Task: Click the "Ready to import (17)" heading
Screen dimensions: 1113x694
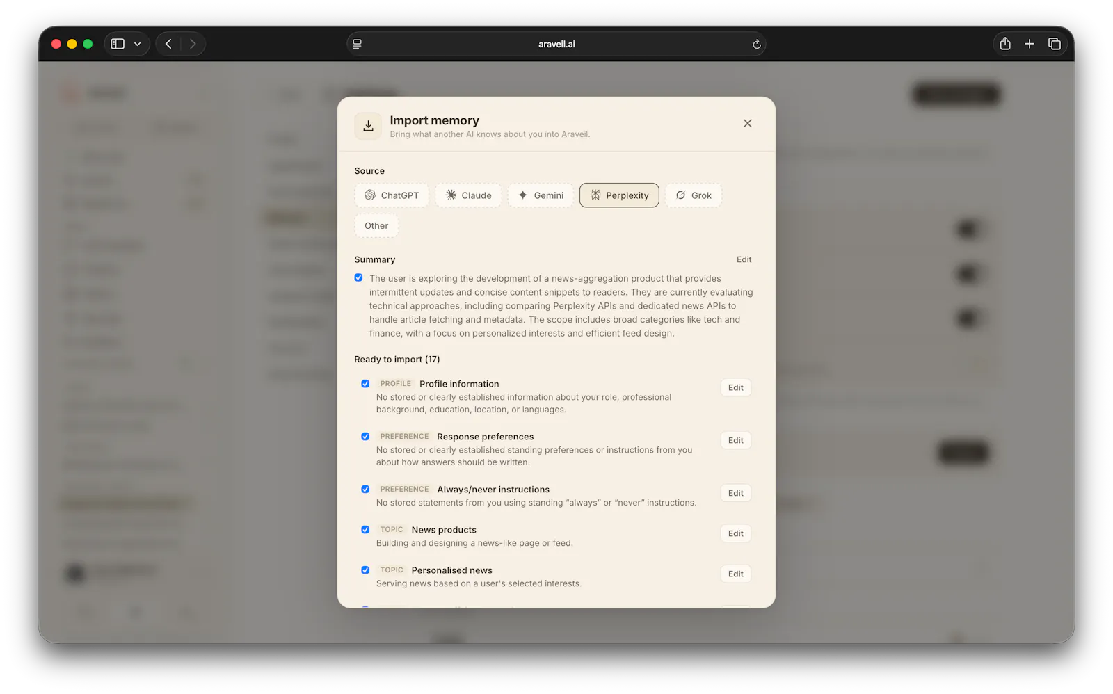Action: click(397, 360)
